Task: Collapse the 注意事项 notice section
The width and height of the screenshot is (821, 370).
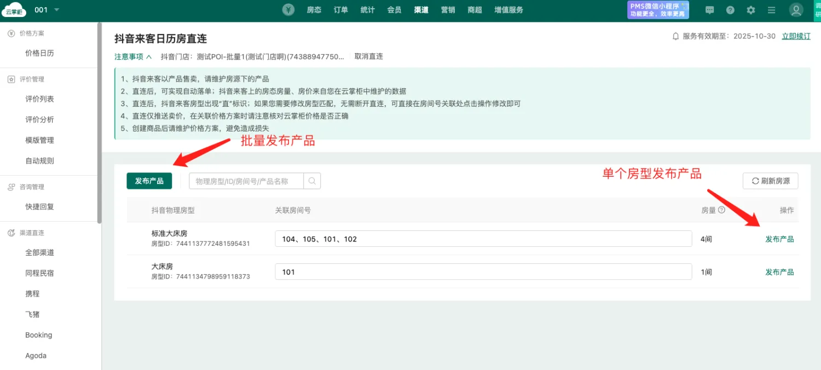Action: [133, 56]
